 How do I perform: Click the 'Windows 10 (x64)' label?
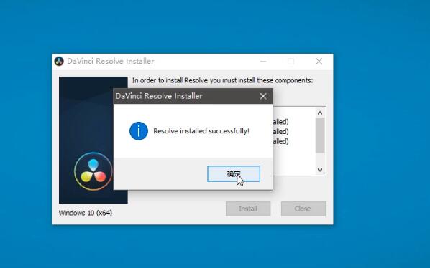click(x=86, y=213)
